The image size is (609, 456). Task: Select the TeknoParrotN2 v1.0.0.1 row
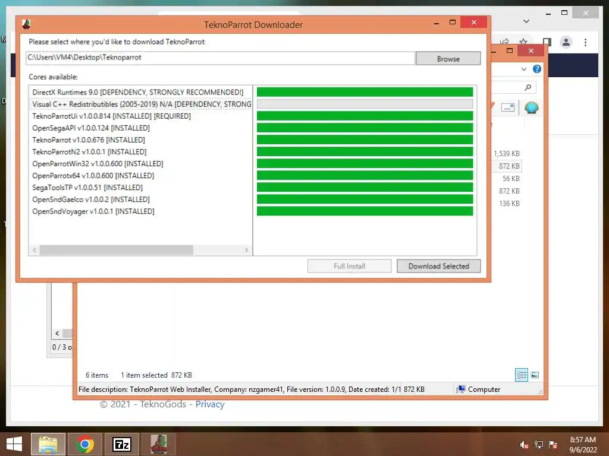tap(140, 151)
